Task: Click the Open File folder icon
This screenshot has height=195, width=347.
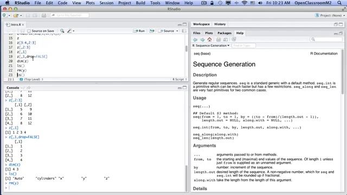Action: (x=16, y=15)
